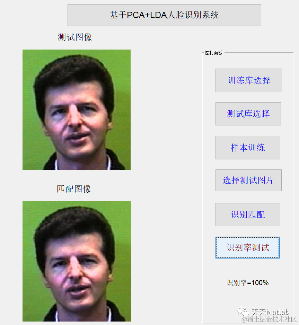The width and height of the screenshot is (299, 325).
Task: Click the 识别率=100% result text
Action: [x=248, y=283]
